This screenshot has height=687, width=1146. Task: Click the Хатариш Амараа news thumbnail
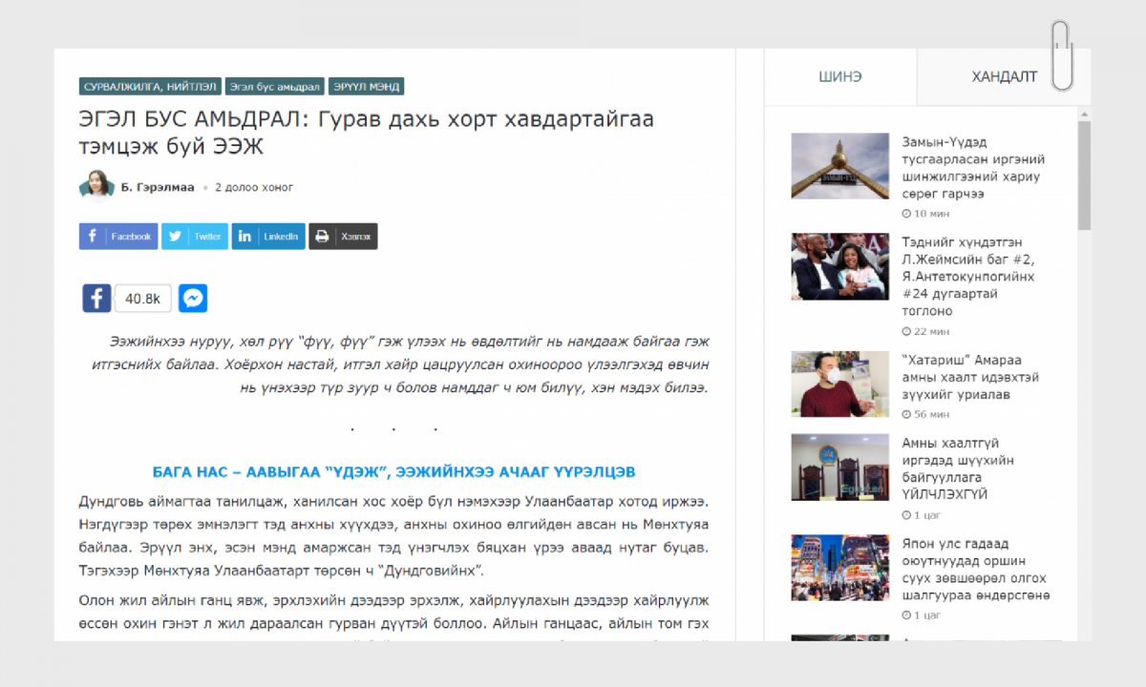(x=839, y=384)
